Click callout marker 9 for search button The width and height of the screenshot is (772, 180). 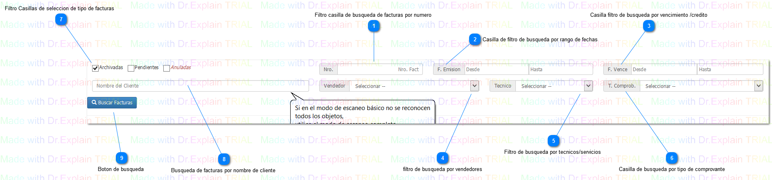click(122, 158)
